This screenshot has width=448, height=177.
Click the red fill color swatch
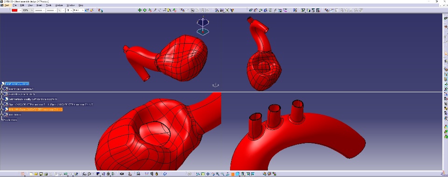[x=14, y=10]
